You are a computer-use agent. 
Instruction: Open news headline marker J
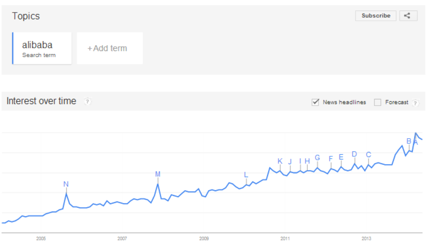coord(290,162)
